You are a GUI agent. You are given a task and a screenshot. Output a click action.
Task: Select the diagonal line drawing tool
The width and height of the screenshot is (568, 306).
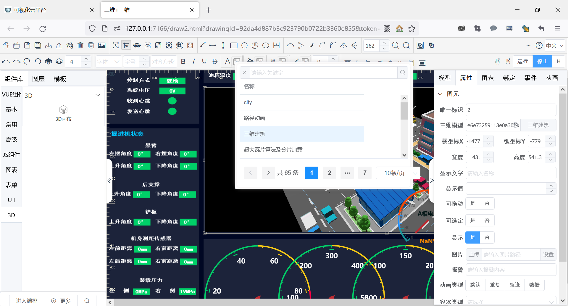203,45
